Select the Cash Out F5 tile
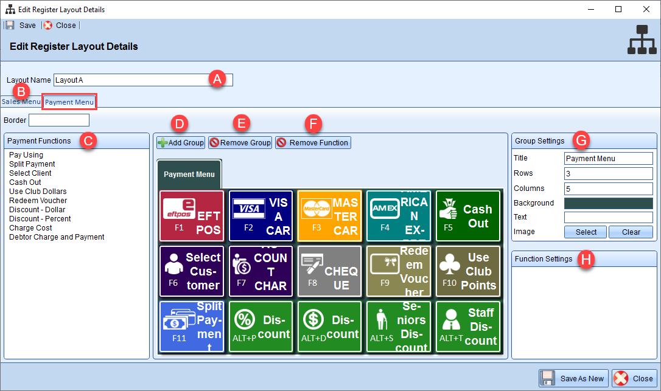 [x=468, y=216]
